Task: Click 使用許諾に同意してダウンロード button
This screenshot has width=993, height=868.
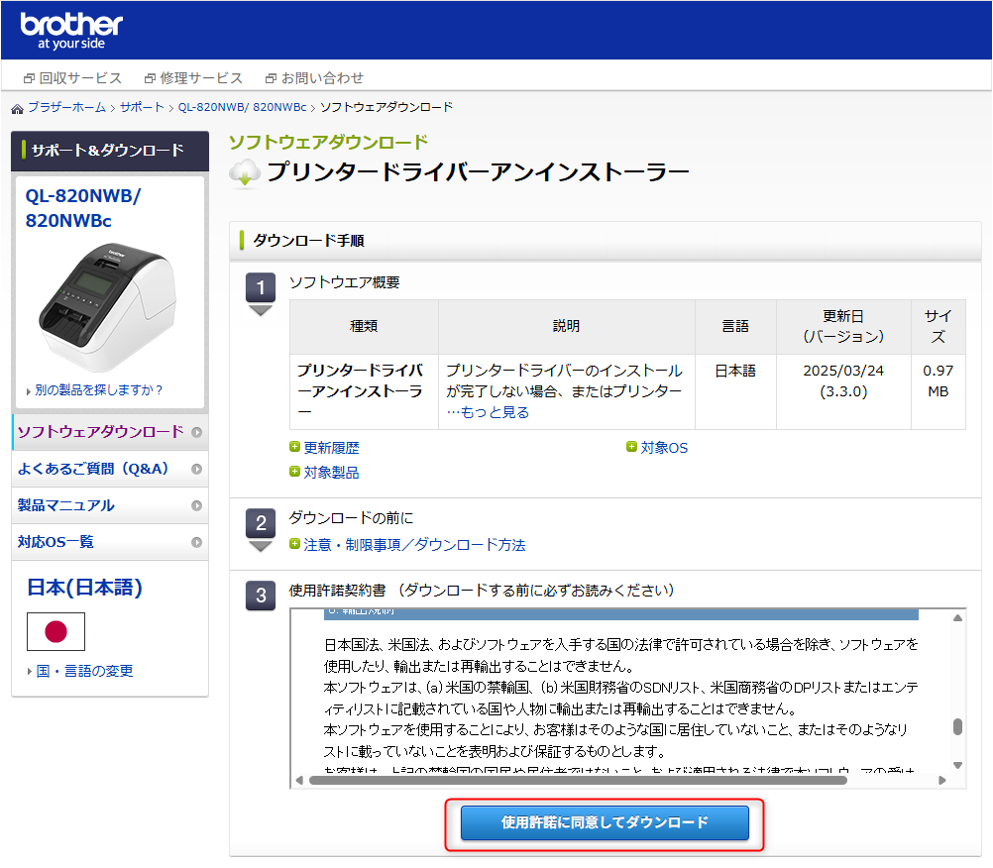Action: point(605,823)
